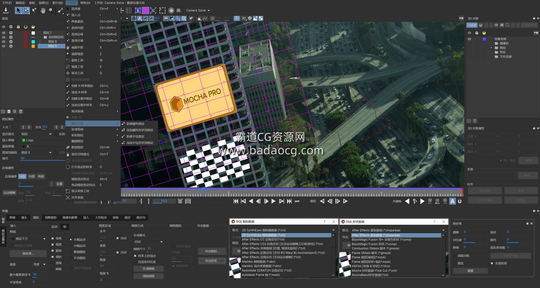The image size is (540, 288).
Task: Open the Camera Solve workspace dropdown
Action: point(198,10)
